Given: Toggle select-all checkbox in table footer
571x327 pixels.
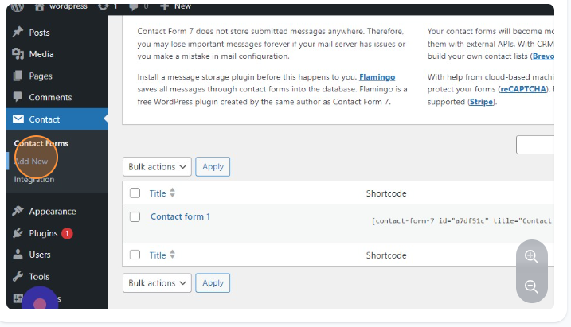Looking at the screenshot, I should pyautogui.click(x=135, y=255).
